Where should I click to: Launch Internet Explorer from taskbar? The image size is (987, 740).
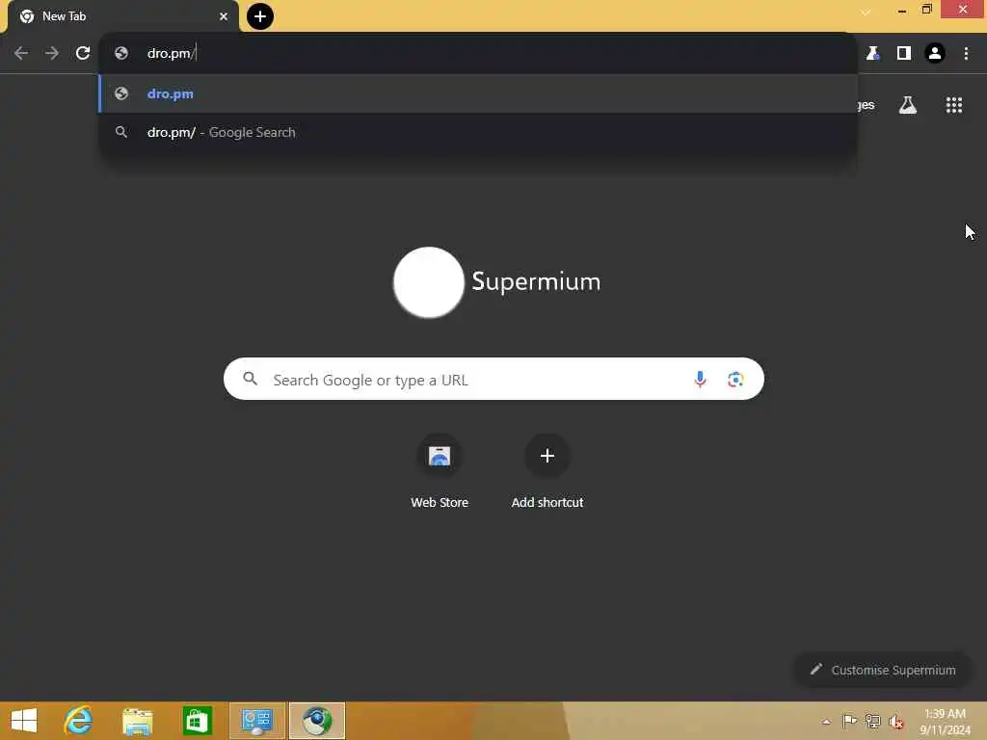click(78, 721)
